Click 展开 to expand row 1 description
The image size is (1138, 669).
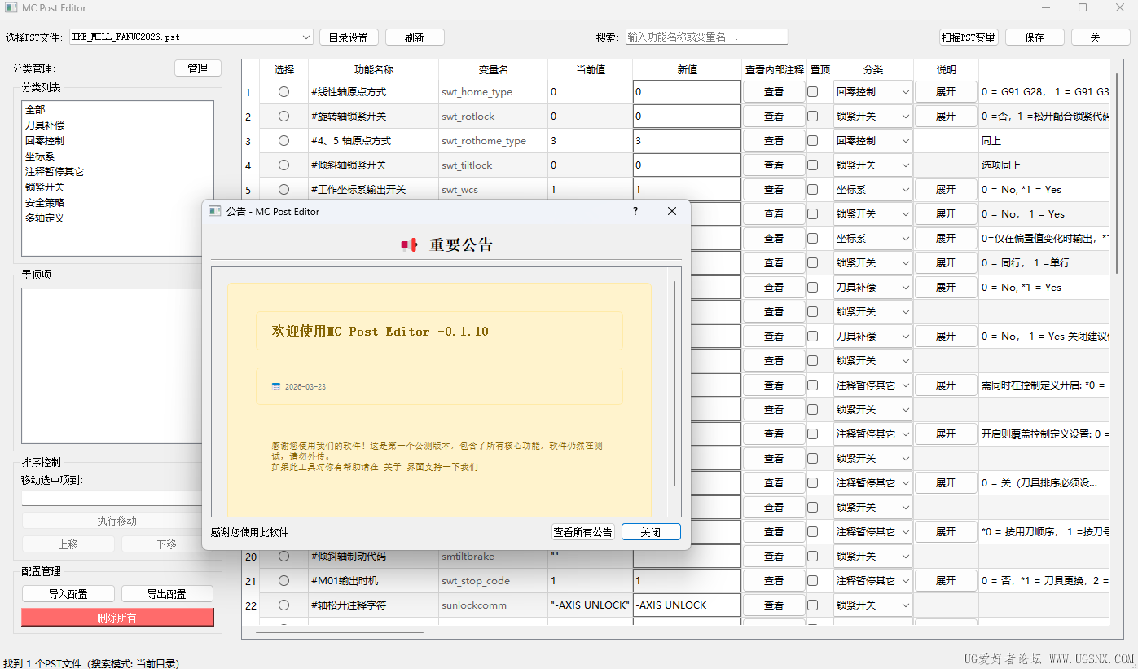(x=945, y=91)
